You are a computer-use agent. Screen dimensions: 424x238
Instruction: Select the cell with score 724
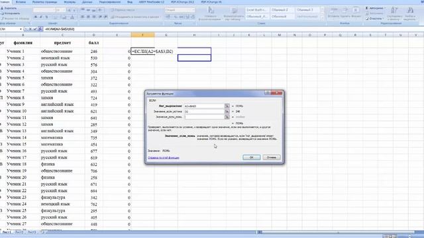coord(94,98)
